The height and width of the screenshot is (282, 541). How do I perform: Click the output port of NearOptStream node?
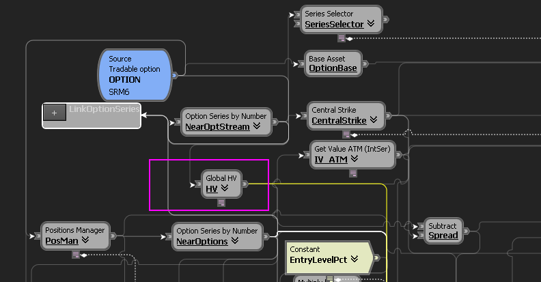pos(275,122)
